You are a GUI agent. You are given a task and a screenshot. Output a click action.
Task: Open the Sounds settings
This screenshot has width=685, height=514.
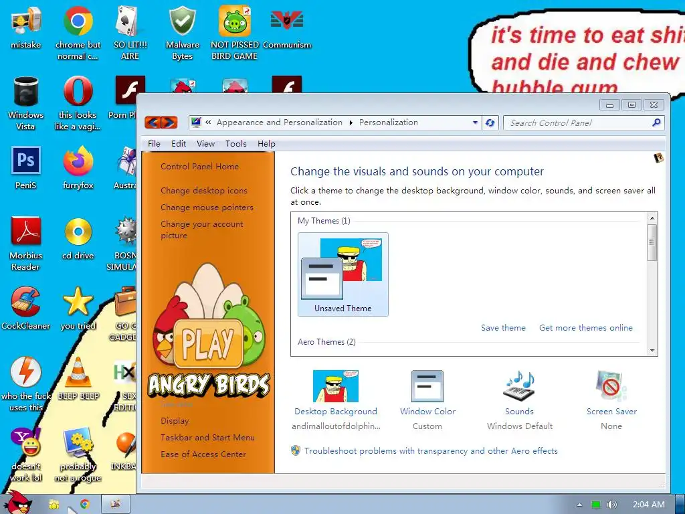click(x=519, y=400)
